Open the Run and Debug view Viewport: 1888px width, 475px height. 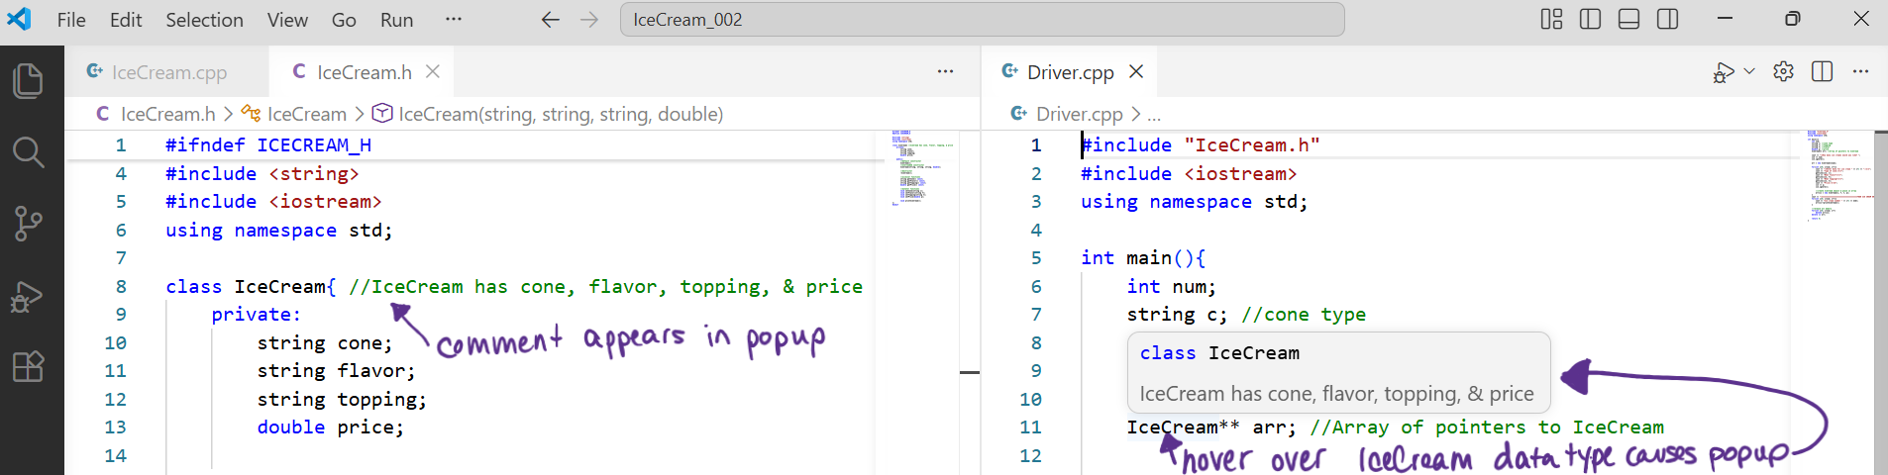(x=28, y=296)
